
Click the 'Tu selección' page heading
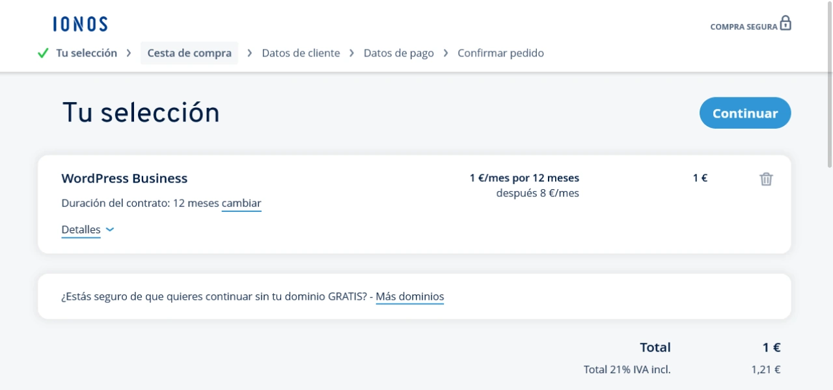pos(141,113)
